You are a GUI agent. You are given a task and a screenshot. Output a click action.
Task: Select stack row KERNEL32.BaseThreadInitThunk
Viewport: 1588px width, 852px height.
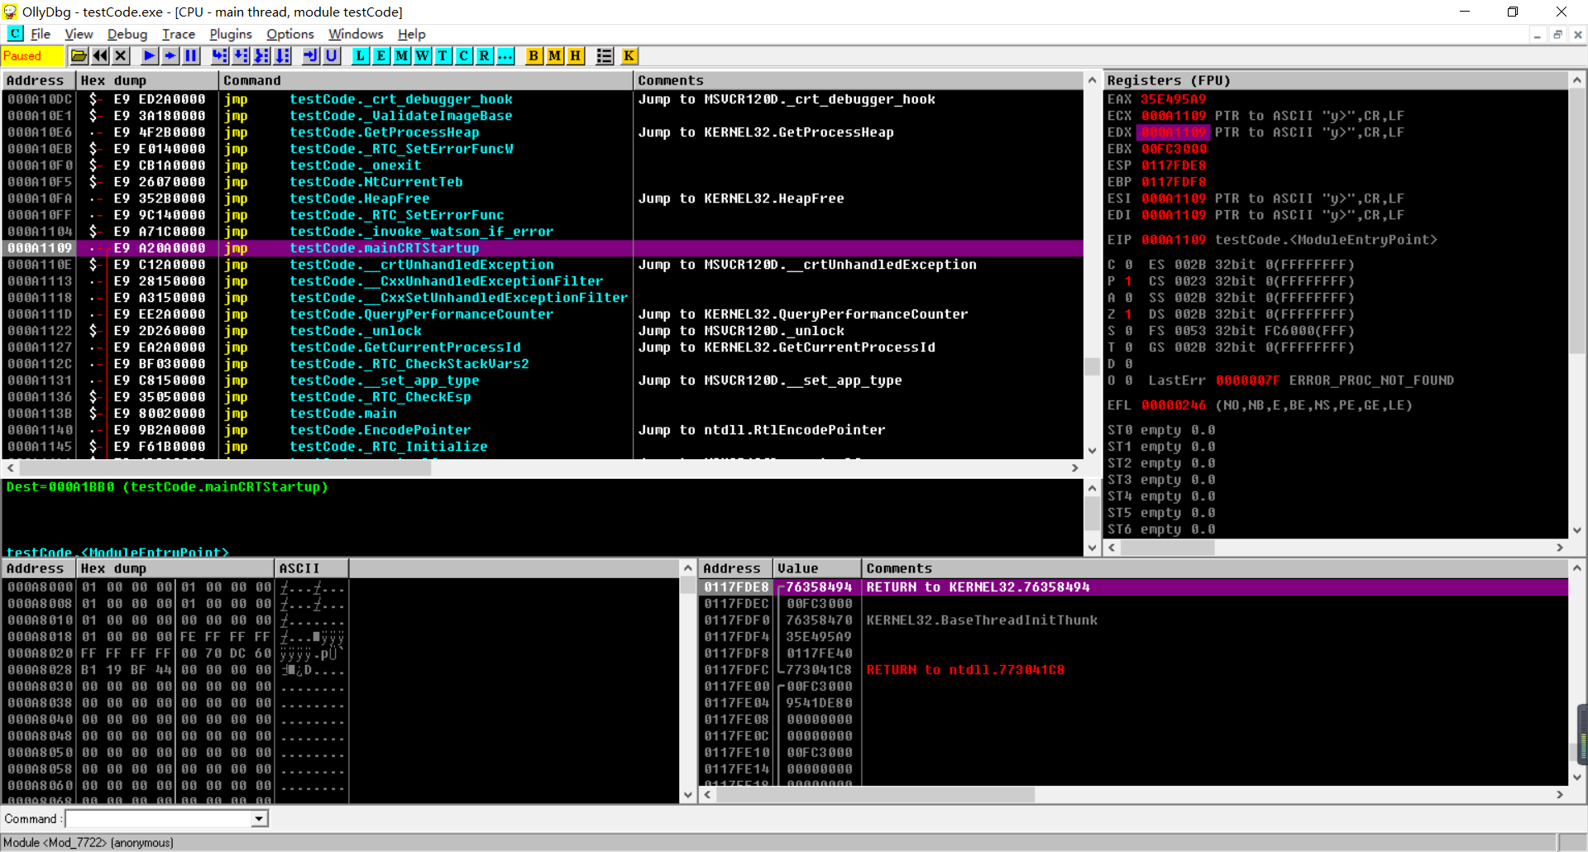[x=1134, y=620]
